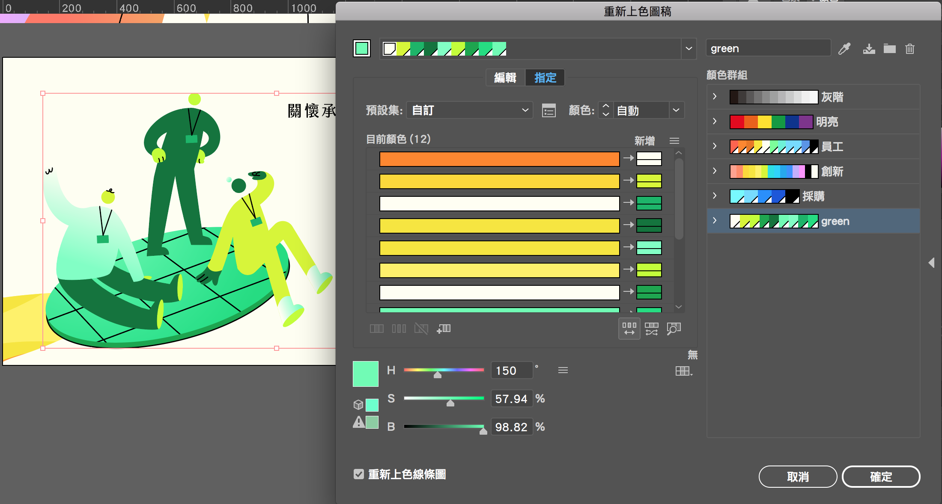The width and height of the screenshot is (942, 504).
Task: Click arrow of the orange color row
Action: (629, 158)
